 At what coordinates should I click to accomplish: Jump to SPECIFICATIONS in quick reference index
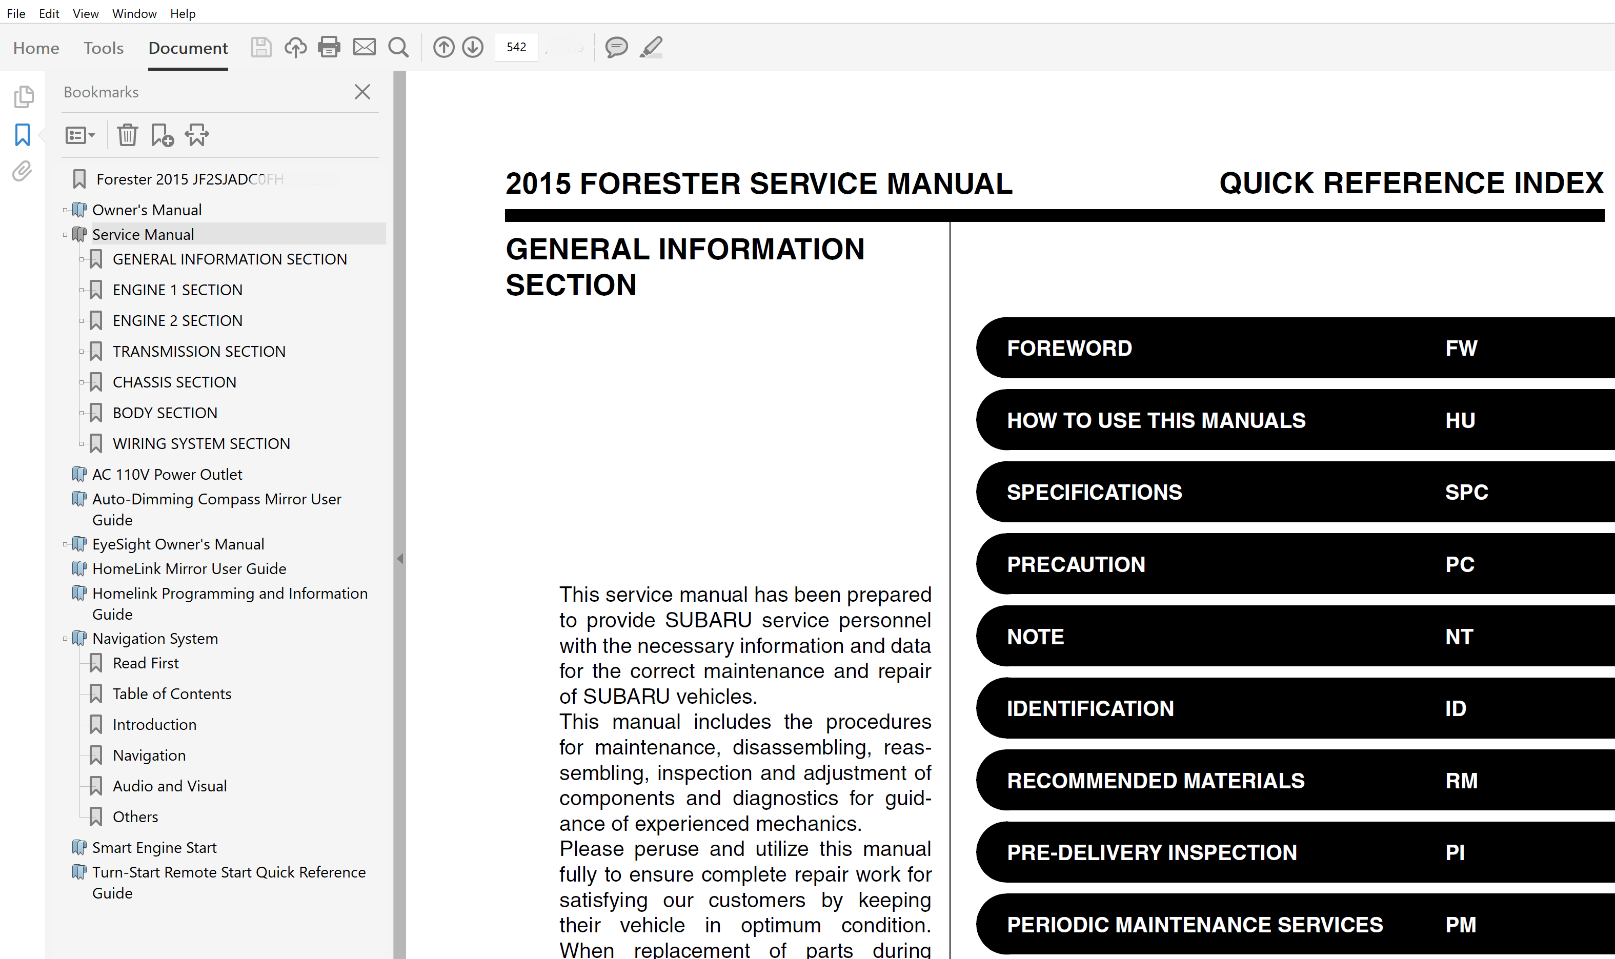pos(1094,493)
